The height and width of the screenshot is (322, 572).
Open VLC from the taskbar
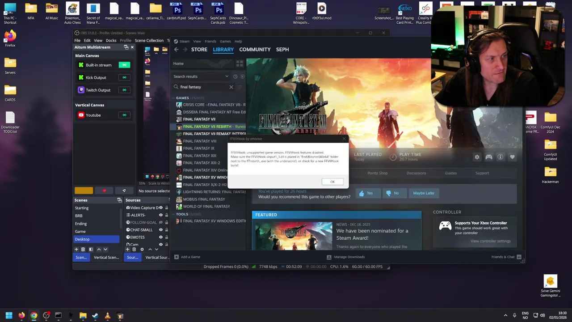coord(107,316)
